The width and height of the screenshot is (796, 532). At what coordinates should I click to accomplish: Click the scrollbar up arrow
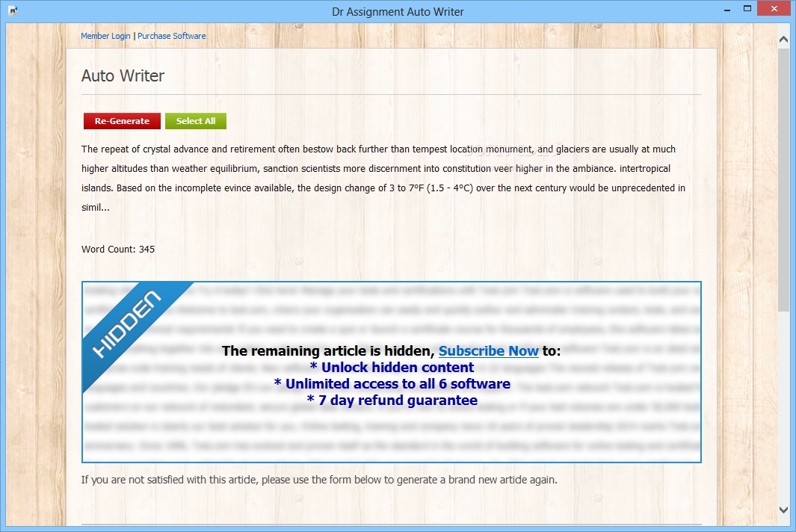coord(783,39)
